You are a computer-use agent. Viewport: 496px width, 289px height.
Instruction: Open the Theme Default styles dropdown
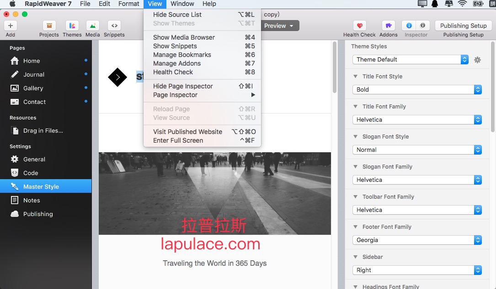[x=410, y=59]
